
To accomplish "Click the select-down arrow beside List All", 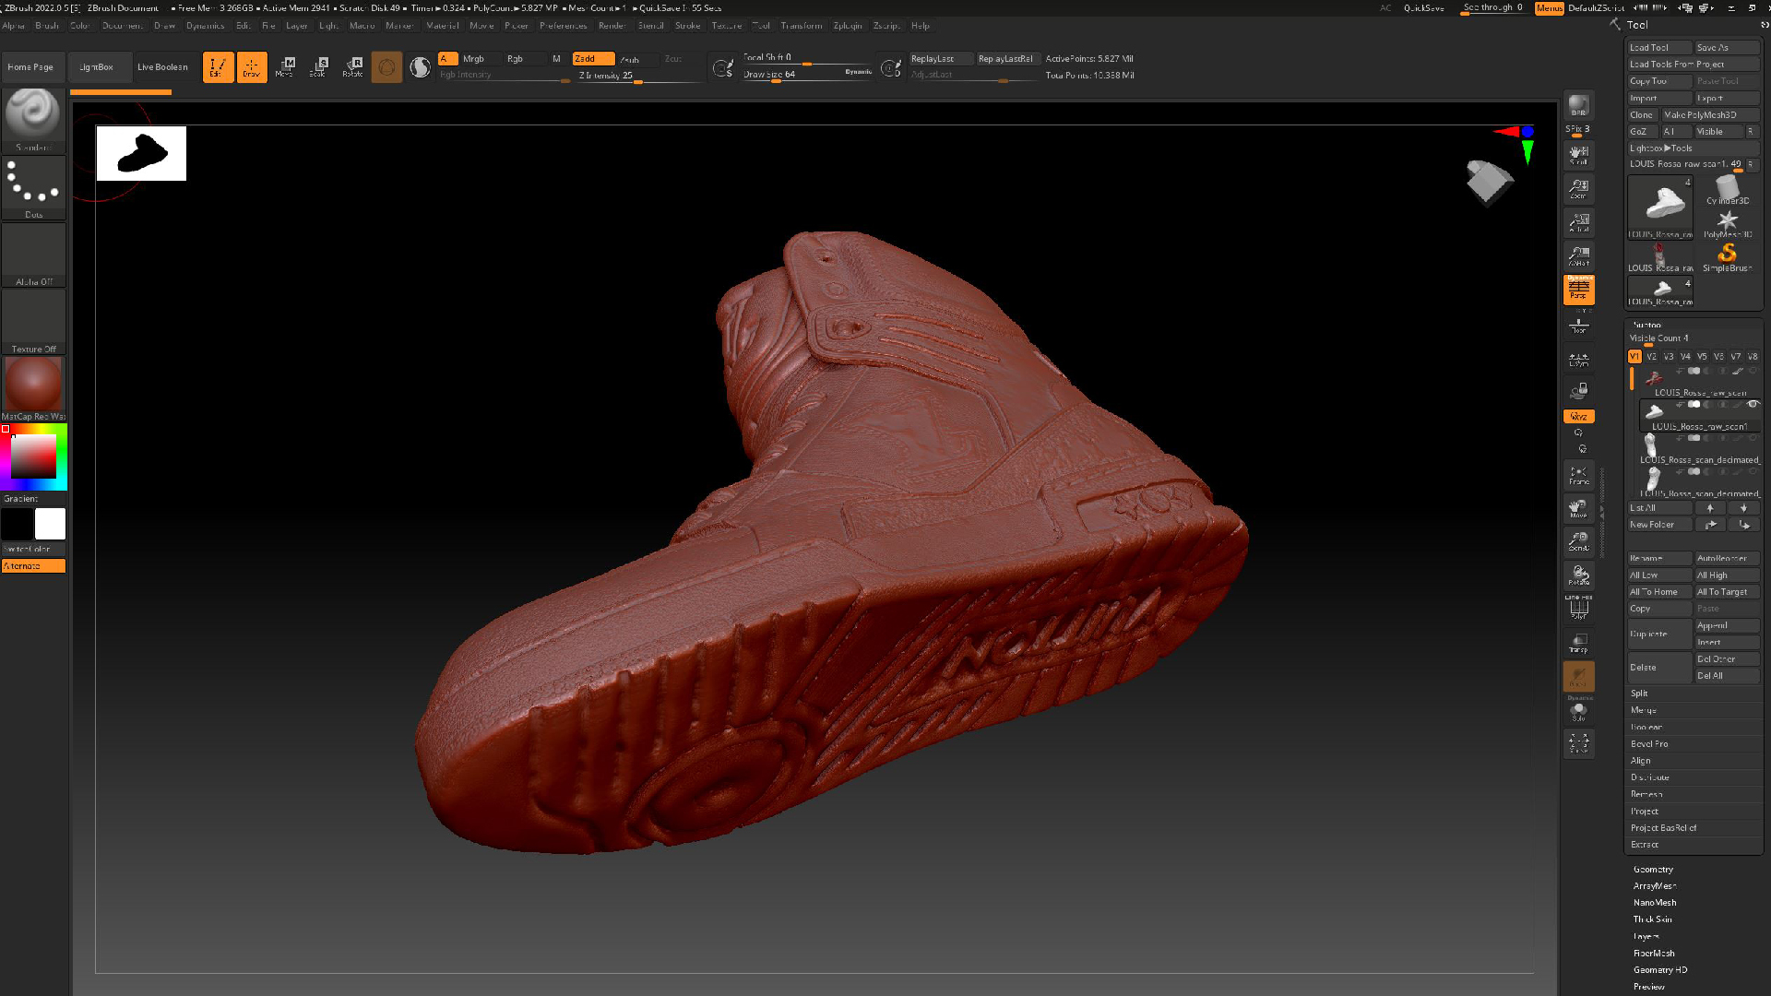I will tap(1743, 508).
